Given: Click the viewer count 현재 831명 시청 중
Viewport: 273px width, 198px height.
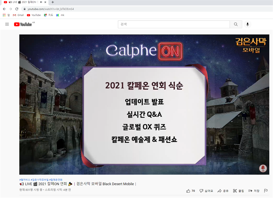Looking at the screenshot, I should coord(31,190).
